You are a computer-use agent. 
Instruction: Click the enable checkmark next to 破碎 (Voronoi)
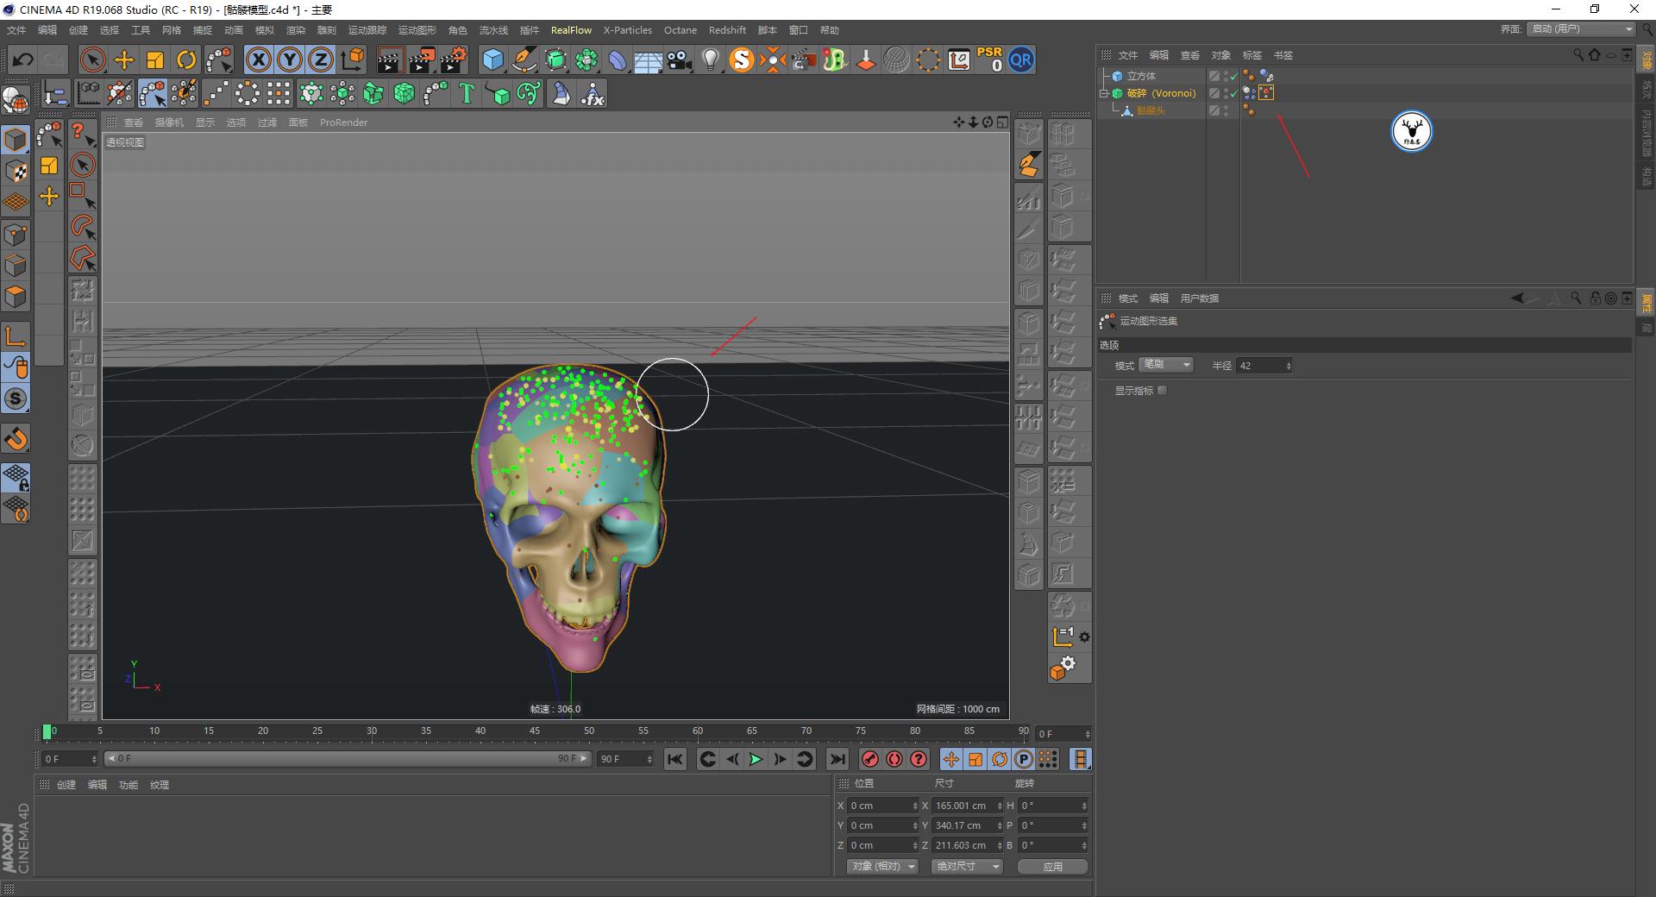pyautogui.click(x=1233, y=93)
